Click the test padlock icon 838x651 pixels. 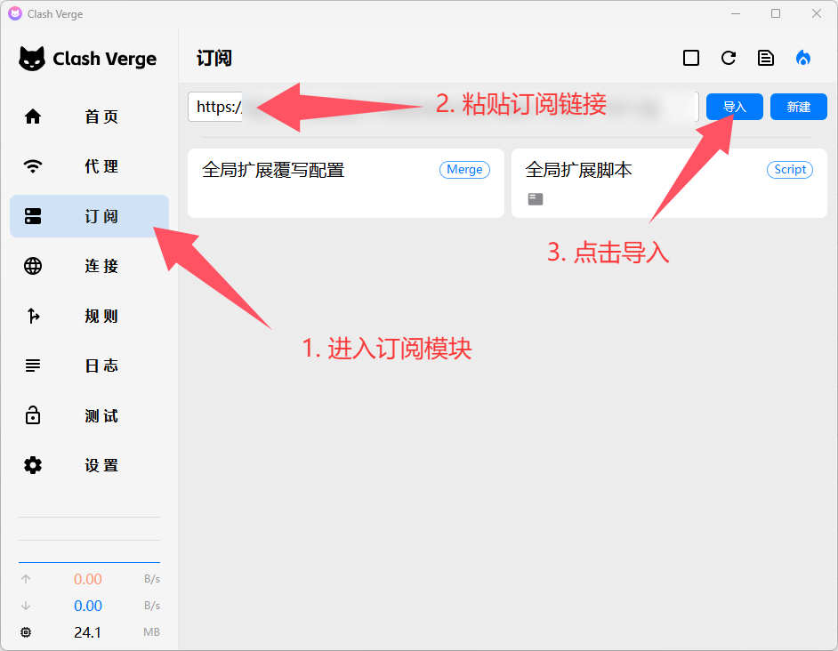pos(33,415)
